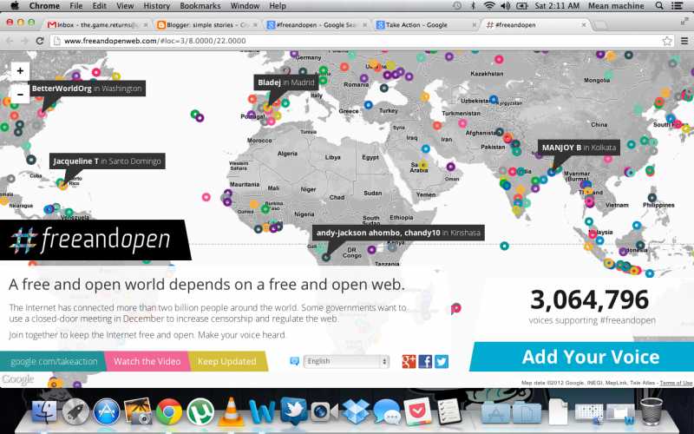Open Dropbox from the dock
The height and width of the screenshot is (434, 694).
356,411
